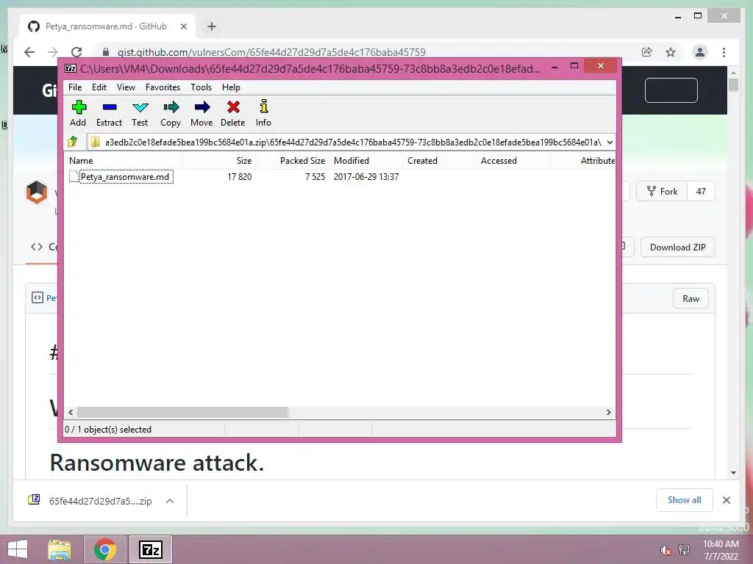Sort by the Accessed column header
The width and height of the screenshot is (753, 564).
[x=513, y=161]
